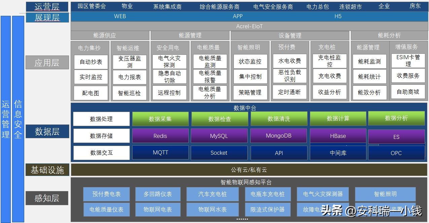Click the 汽车充电桩 sensing block

click(213, 194)
